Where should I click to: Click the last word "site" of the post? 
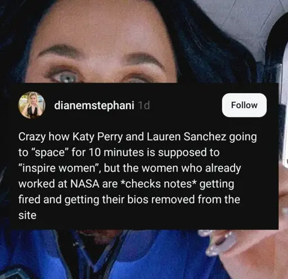click(28, 215)
